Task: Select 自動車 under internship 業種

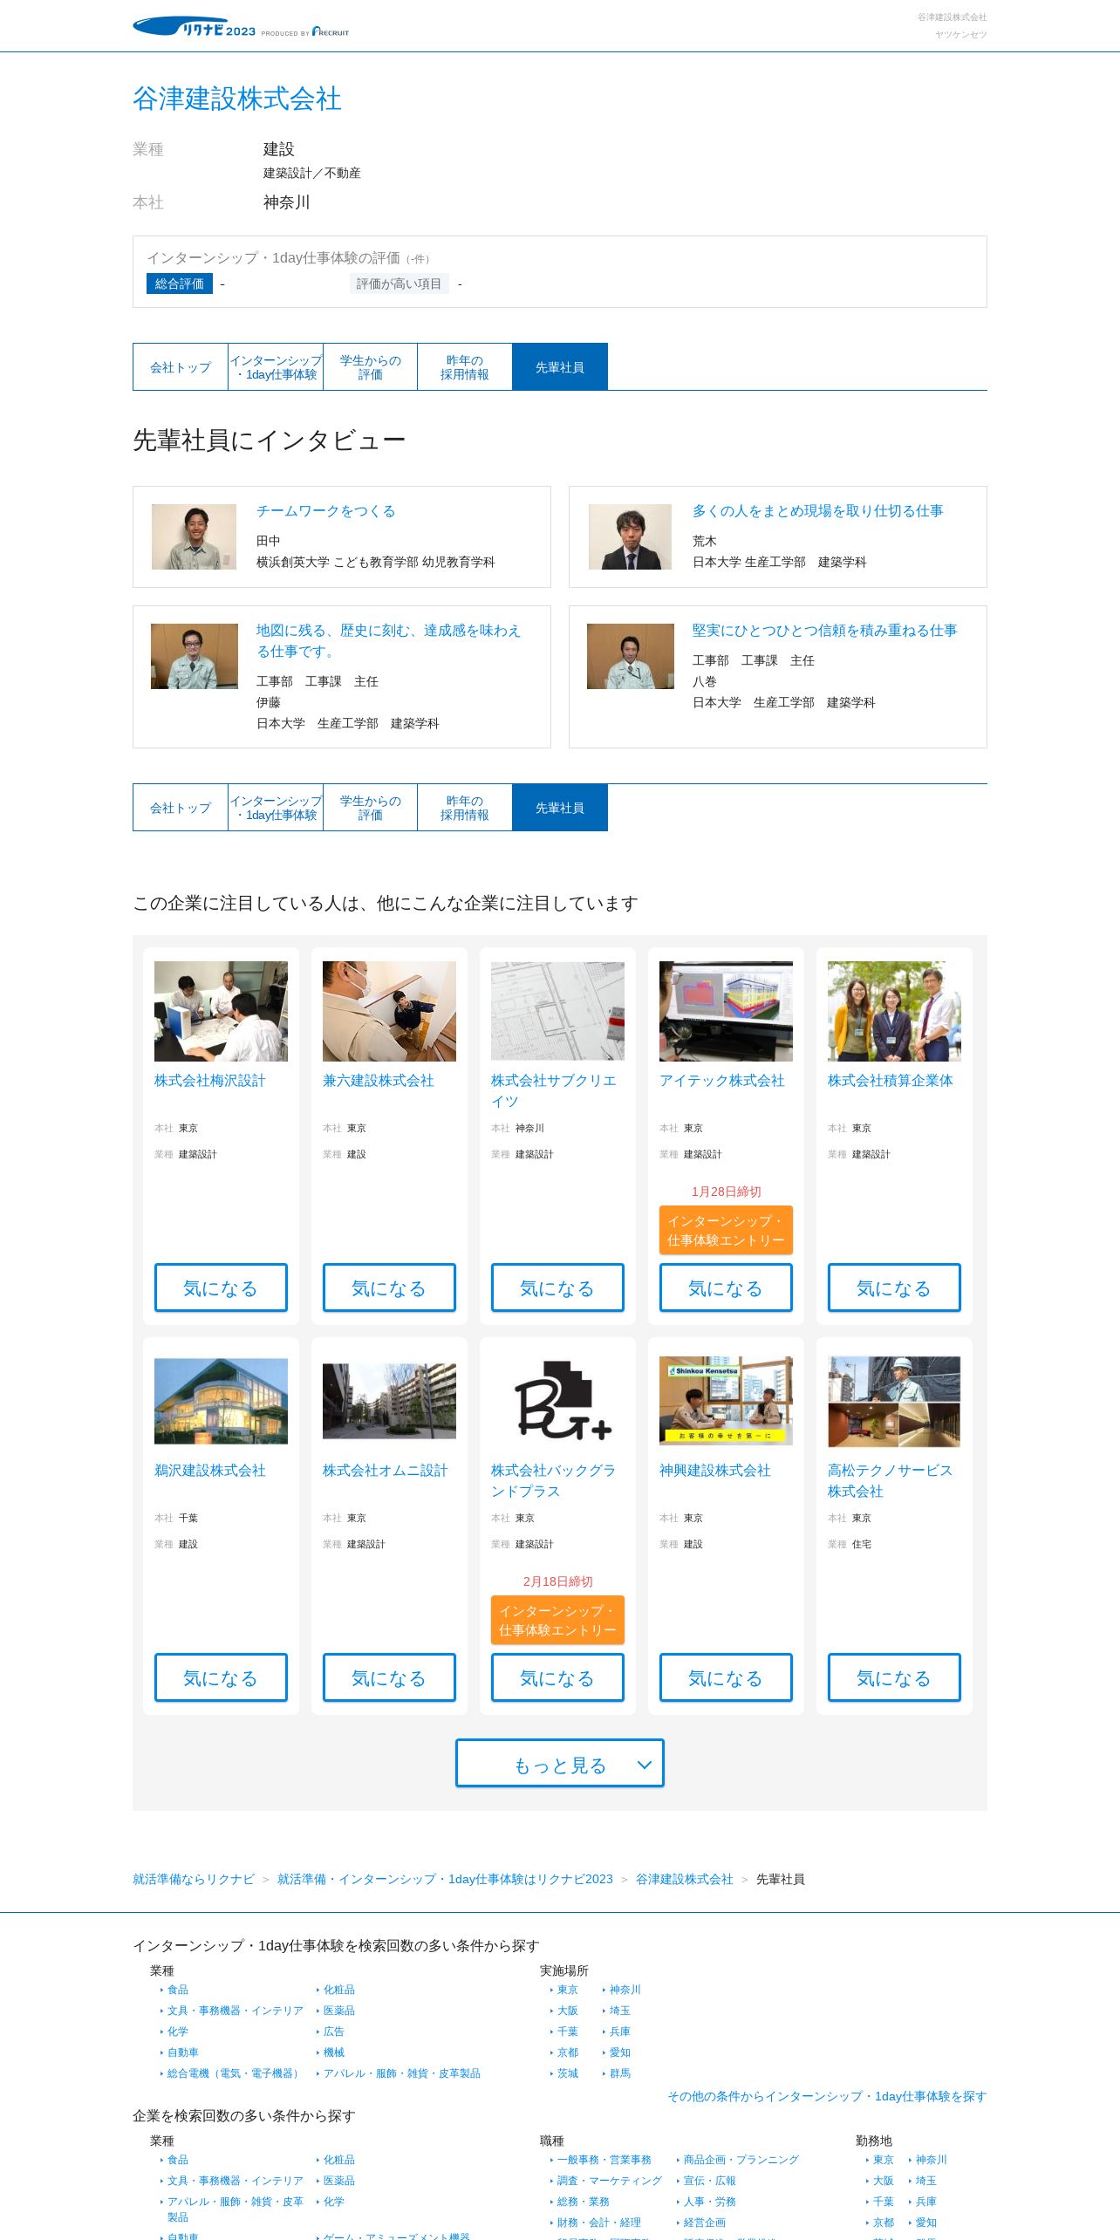Action: pyautogui.click(x=183, y=2052)
